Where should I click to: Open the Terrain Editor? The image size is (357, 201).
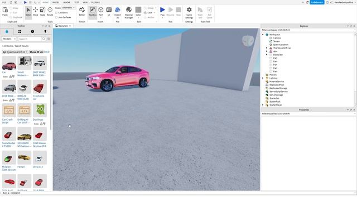click(x=82, y=11)
